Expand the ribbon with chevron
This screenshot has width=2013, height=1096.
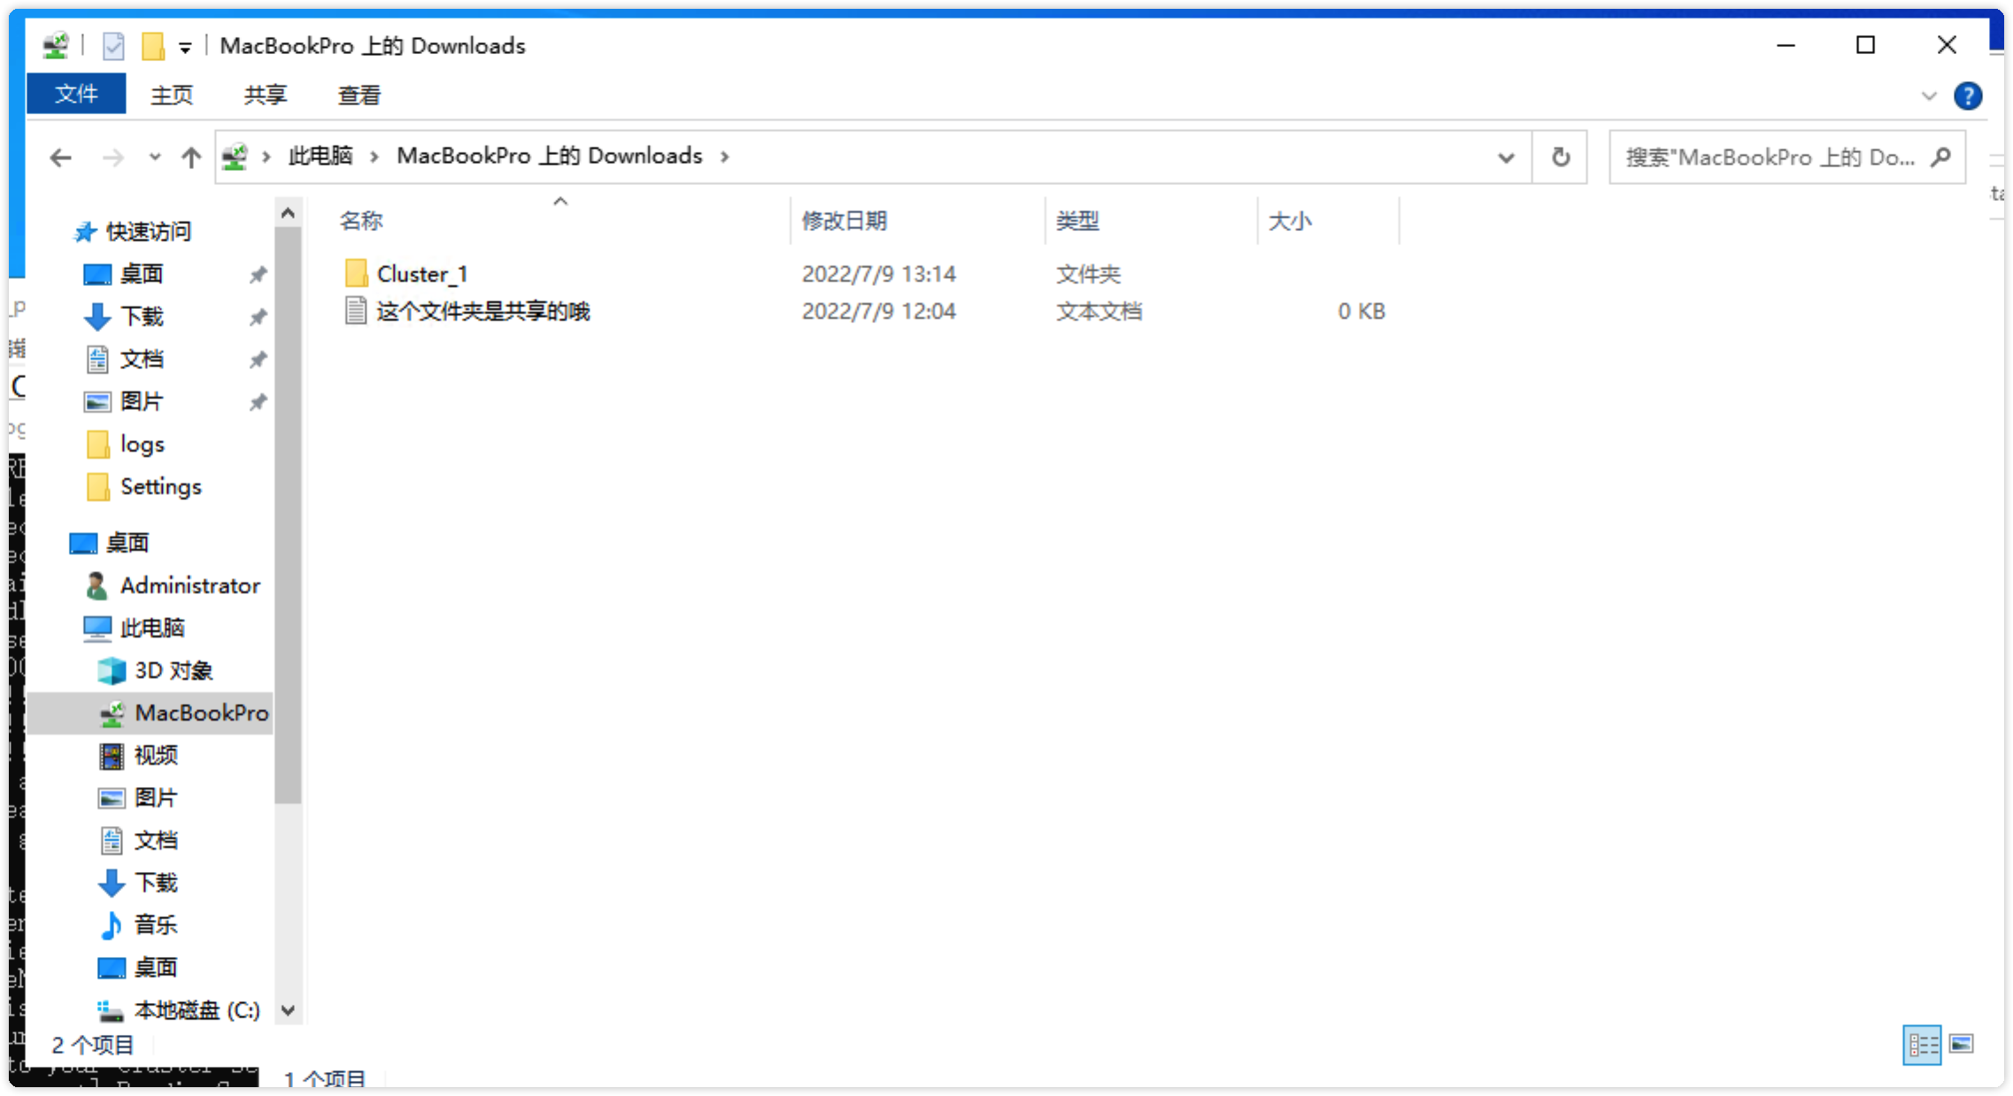[1929, 96]
